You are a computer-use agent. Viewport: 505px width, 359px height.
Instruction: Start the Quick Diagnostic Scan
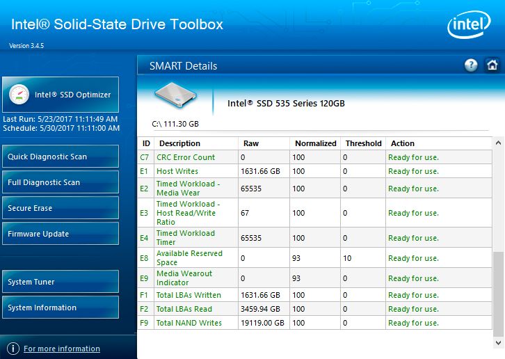61,157
